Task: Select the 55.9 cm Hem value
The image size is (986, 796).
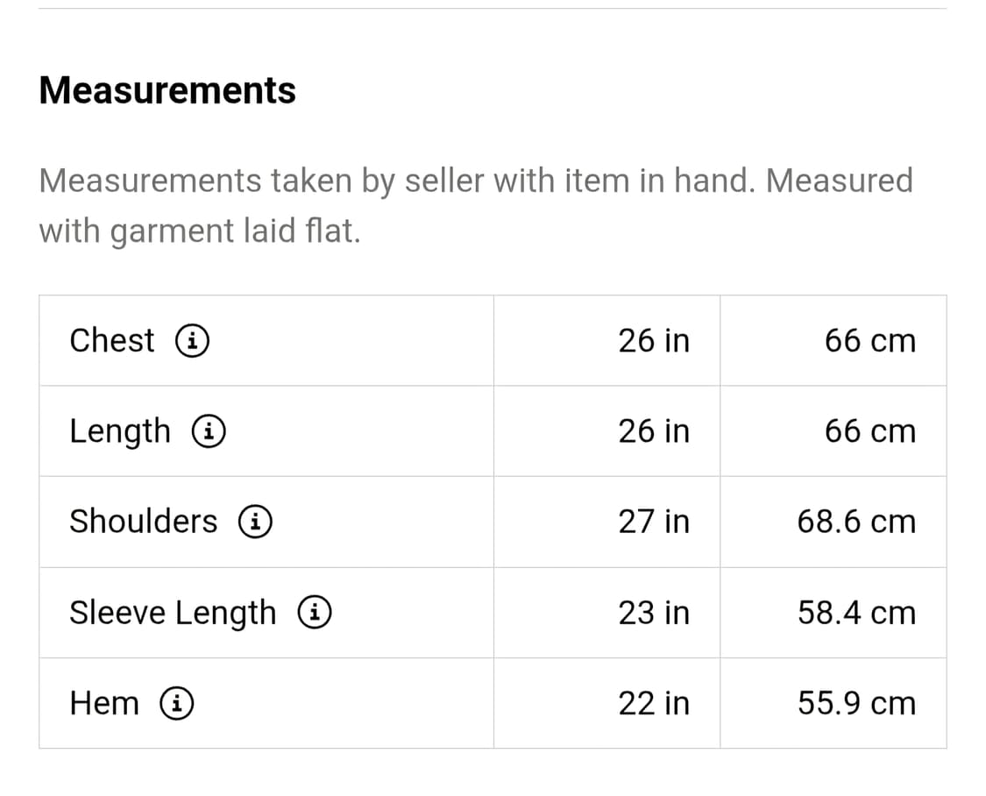Action: click(x=856, y=703)
